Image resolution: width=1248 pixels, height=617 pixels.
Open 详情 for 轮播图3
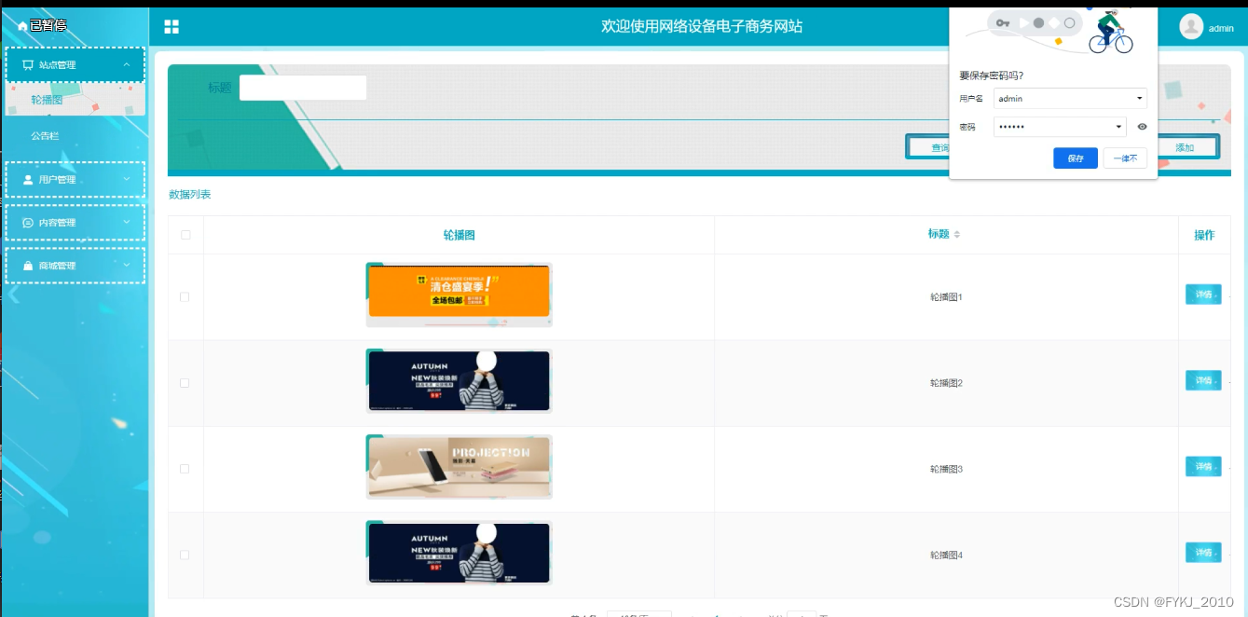click(x=1203, y=466)
